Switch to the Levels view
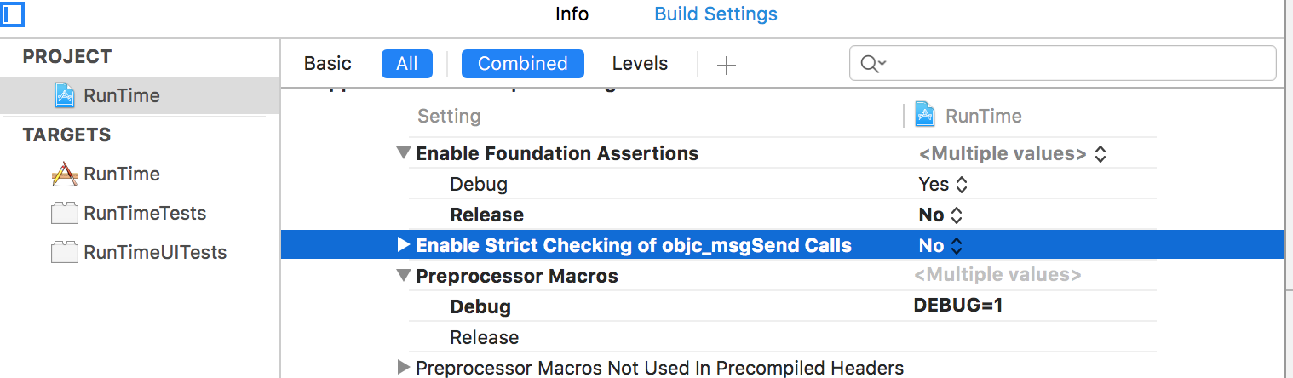The height and width of the screenshot is (378, 1293). click(x=640, y=64)
